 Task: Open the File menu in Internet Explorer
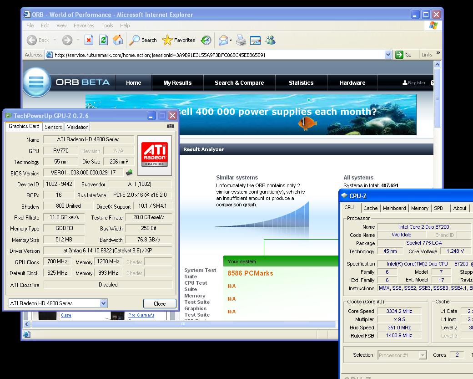[x=30, y=26]
